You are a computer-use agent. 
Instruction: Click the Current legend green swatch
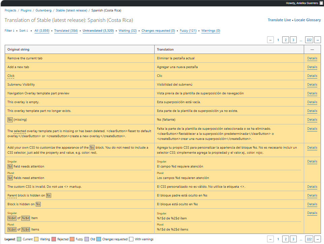click(x=19, y=239)
